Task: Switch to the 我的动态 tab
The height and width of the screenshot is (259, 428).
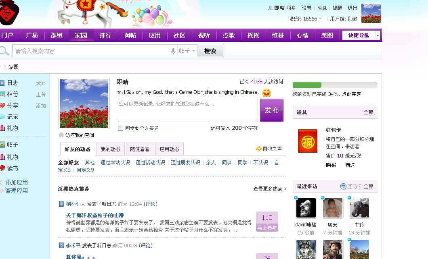Action: pos(110,149)
